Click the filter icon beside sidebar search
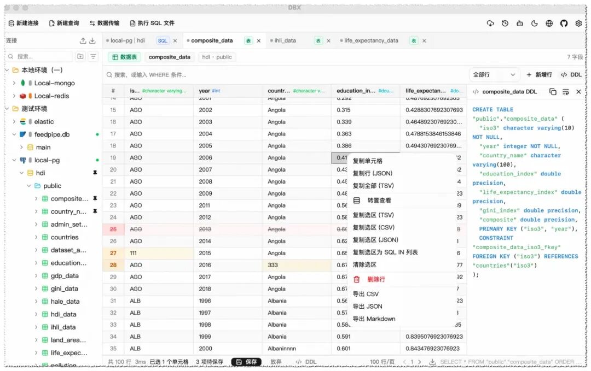The image size is (591, 371). pos(93,56)
